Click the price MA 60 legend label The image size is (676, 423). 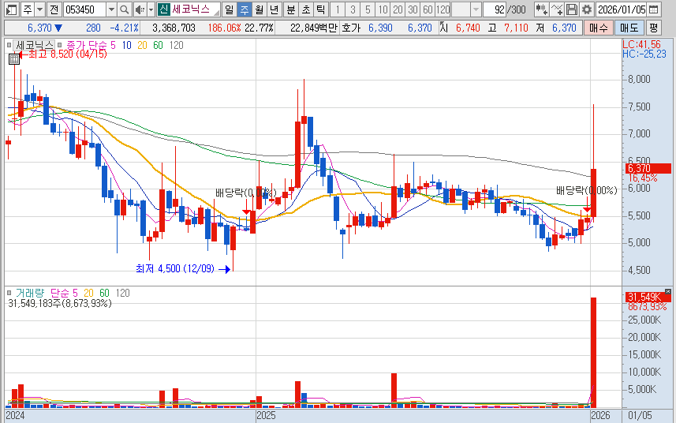point(158,45)
